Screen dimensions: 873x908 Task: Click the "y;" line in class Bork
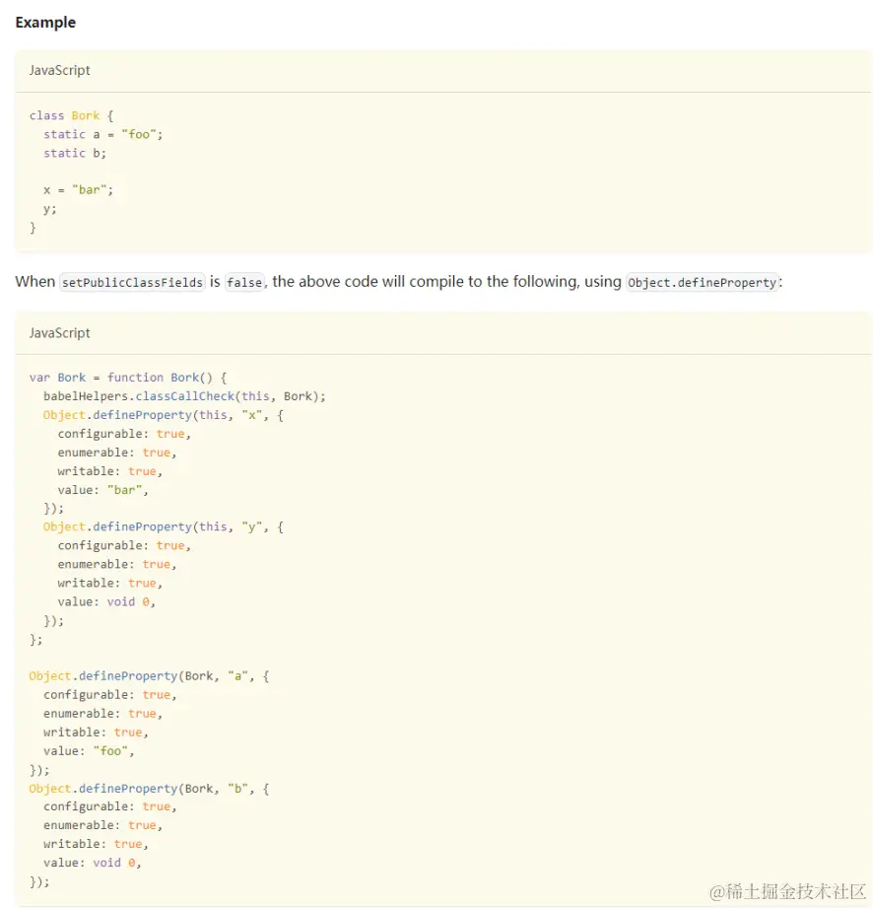(x=50, y=208)
